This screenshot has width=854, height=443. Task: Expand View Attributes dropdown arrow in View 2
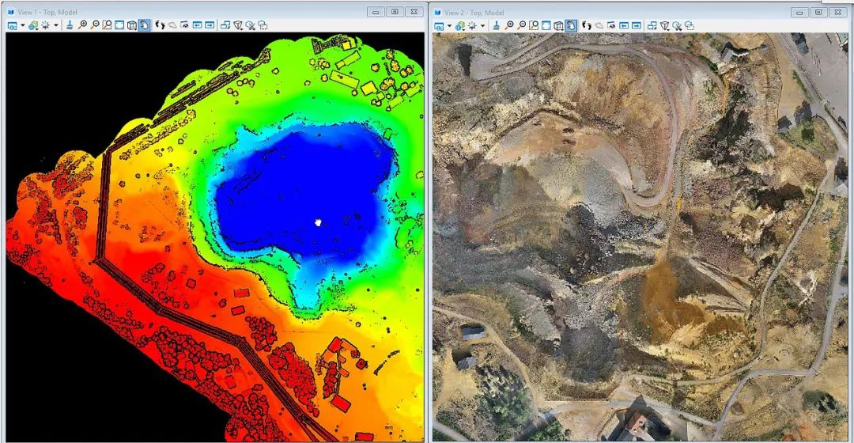pyautogui.click(x=449, y=25)
